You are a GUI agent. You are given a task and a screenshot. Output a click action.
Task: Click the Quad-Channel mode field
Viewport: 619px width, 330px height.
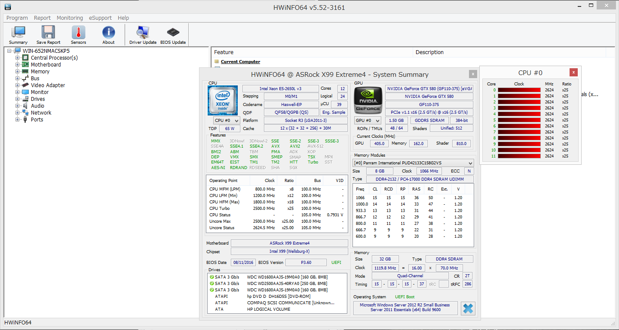tap(410, 276)
